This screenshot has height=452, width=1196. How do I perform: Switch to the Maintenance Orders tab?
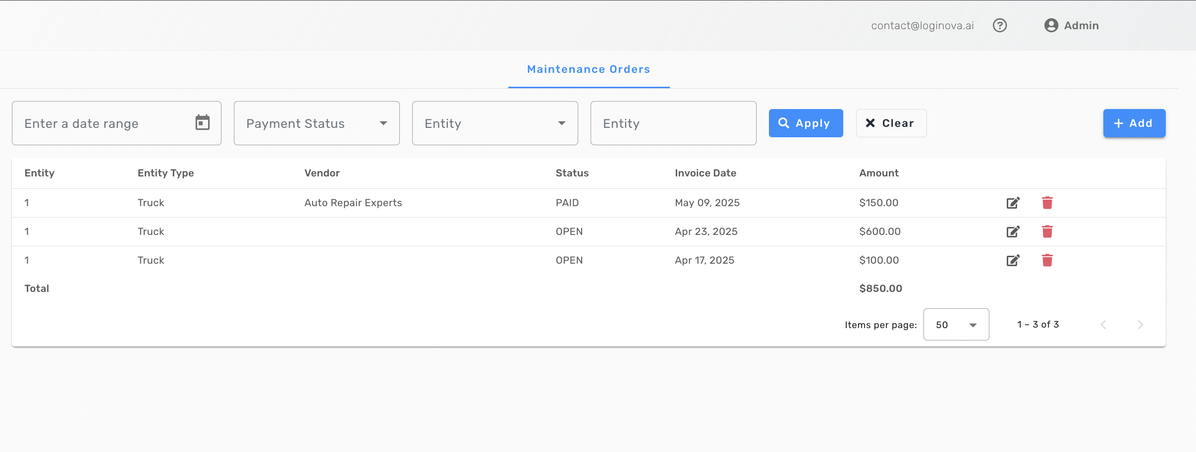click(588, 69)
